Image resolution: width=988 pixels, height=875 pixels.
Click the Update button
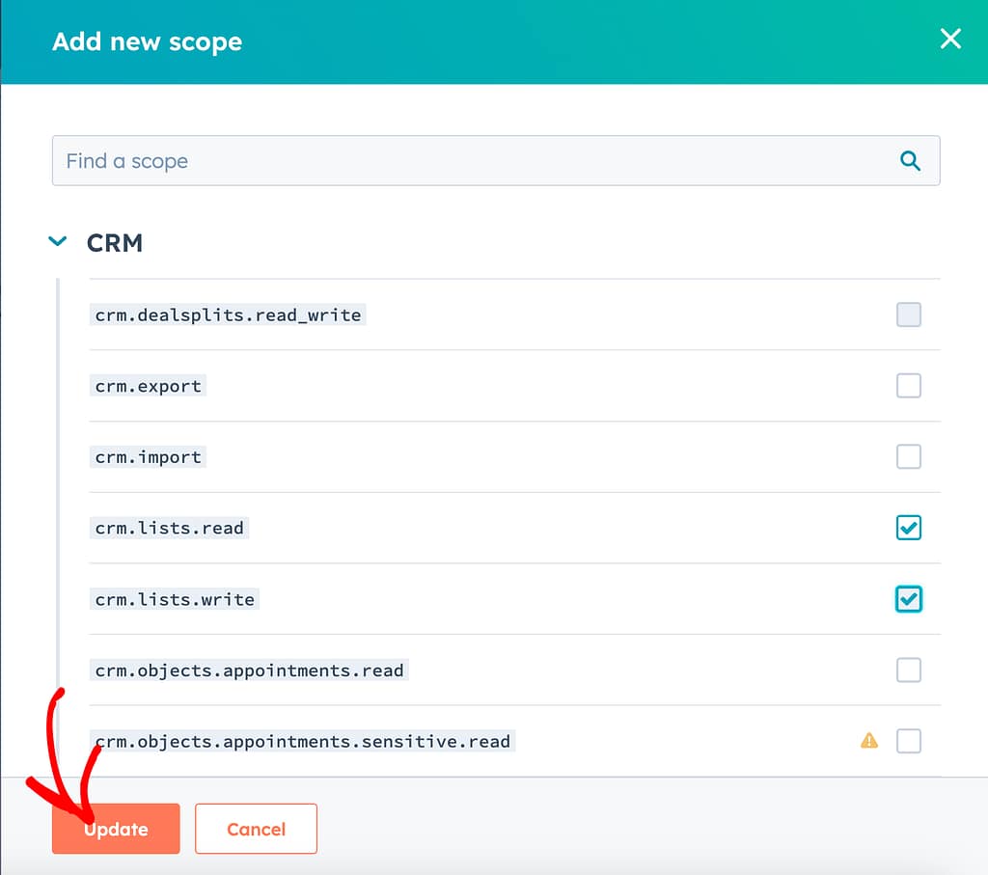(116, 829)
